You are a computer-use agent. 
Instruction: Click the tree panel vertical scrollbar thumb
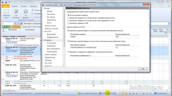tap(64, 28)
